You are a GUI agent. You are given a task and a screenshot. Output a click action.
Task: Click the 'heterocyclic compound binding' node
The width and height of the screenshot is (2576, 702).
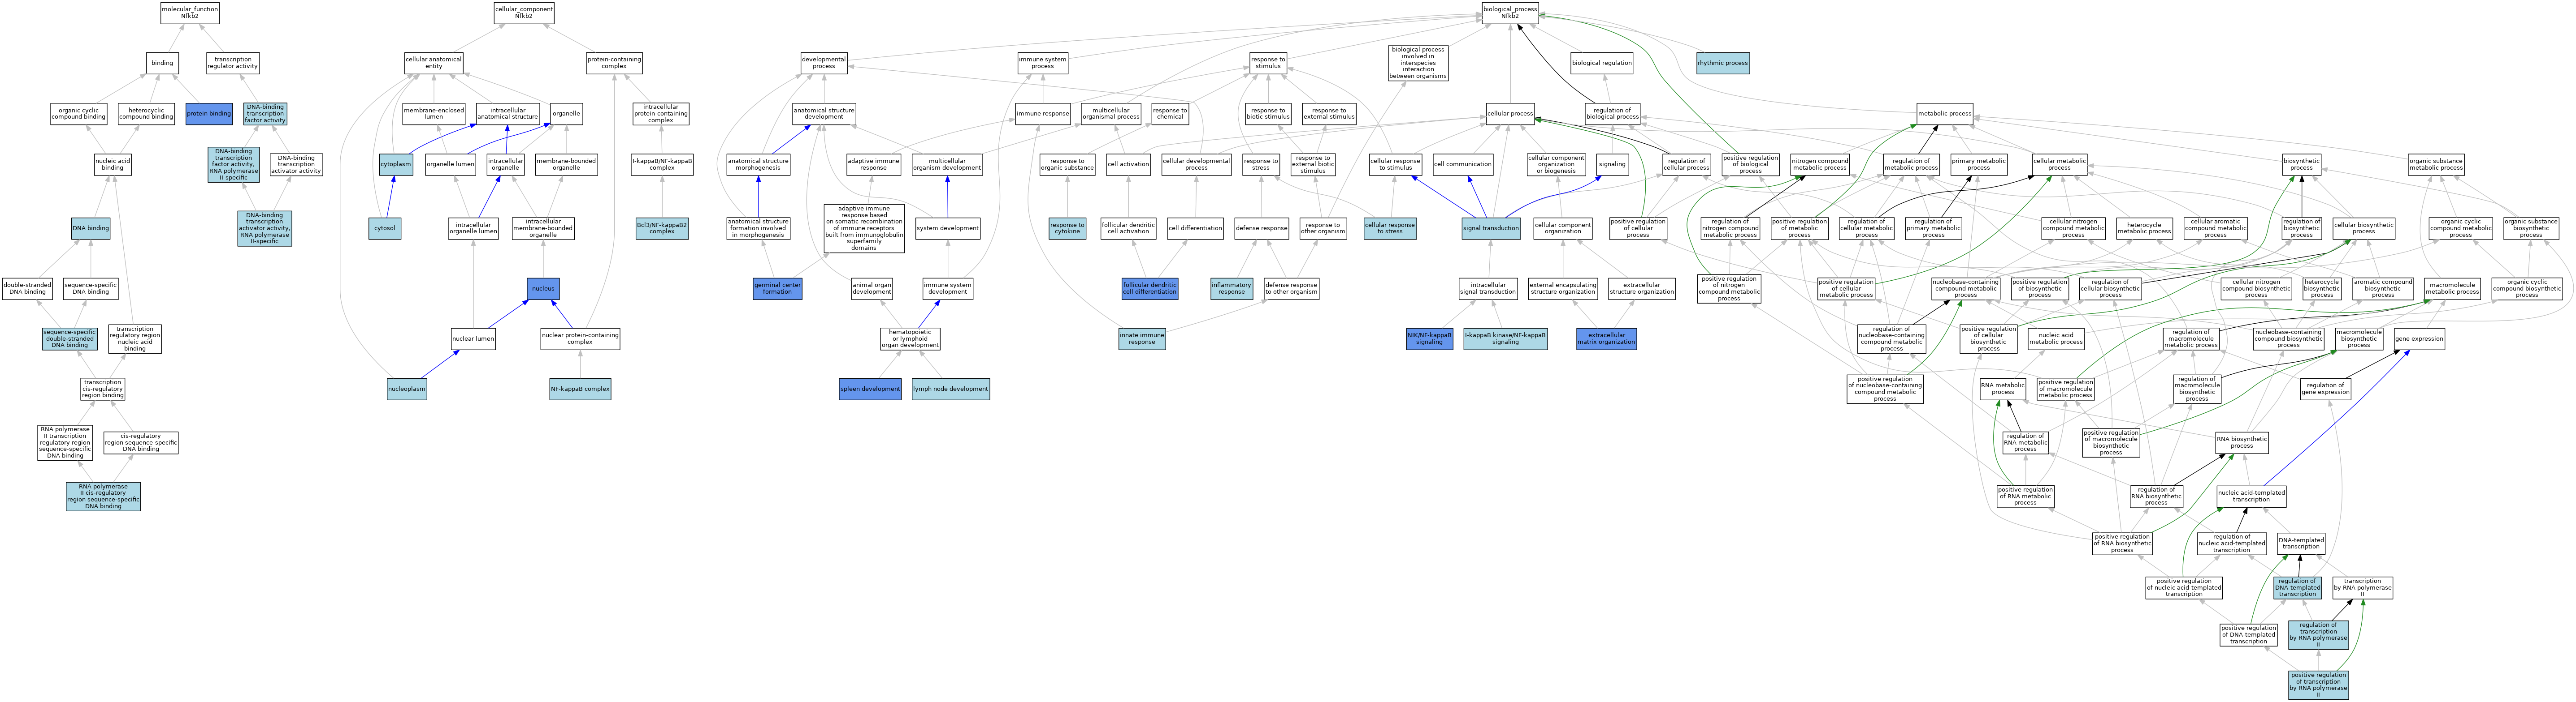point(146,114)
